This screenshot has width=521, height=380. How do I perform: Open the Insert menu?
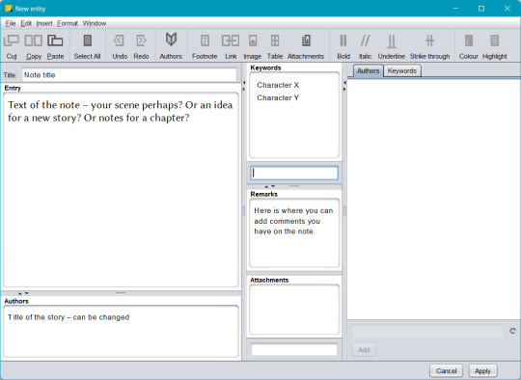click(x=44, y=23)
